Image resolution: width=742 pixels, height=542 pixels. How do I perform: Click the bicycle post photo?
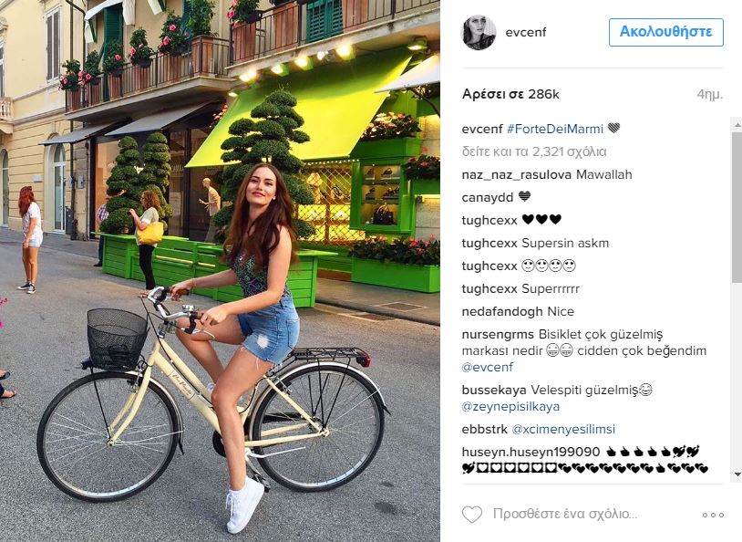coord(220,271)
